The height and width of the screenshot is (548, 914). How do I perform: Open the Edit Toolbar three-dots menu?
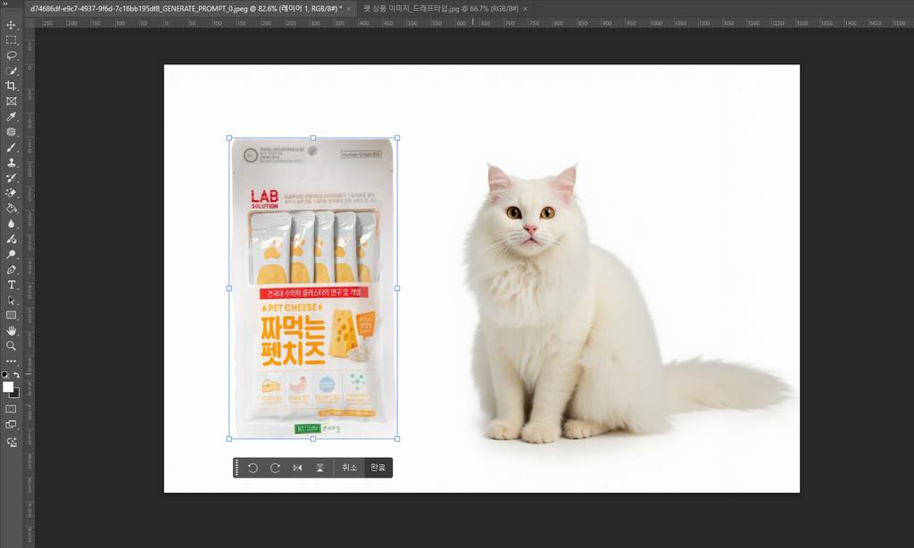pos(11,361)
